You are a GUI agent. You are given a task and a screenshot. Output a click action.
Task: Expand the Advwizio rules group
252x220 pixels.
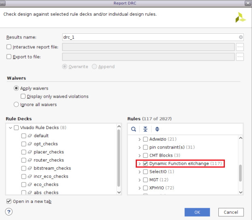[x=139, y=139]
